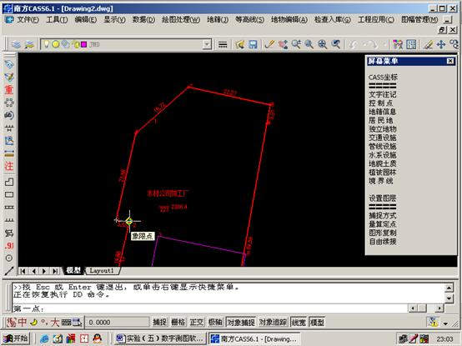Open the 工程应用(C) menu
This screenshot has width=462, height=346.
(x=376, y=20)
